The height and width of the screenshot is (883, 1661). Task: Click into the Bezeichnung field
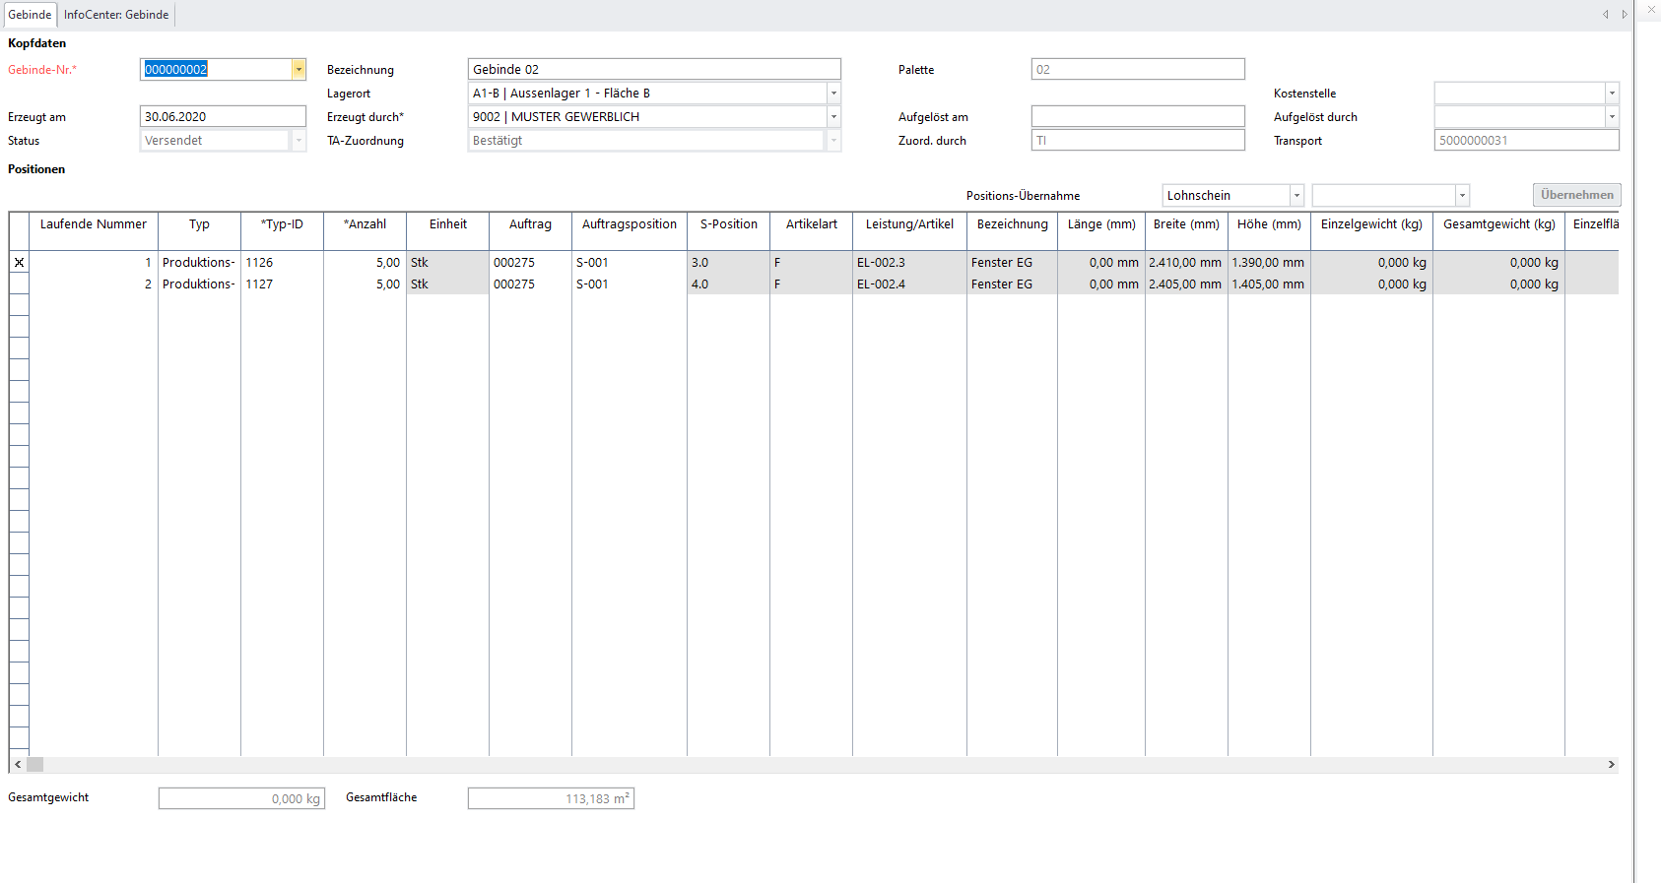click(x=653, y=70)
